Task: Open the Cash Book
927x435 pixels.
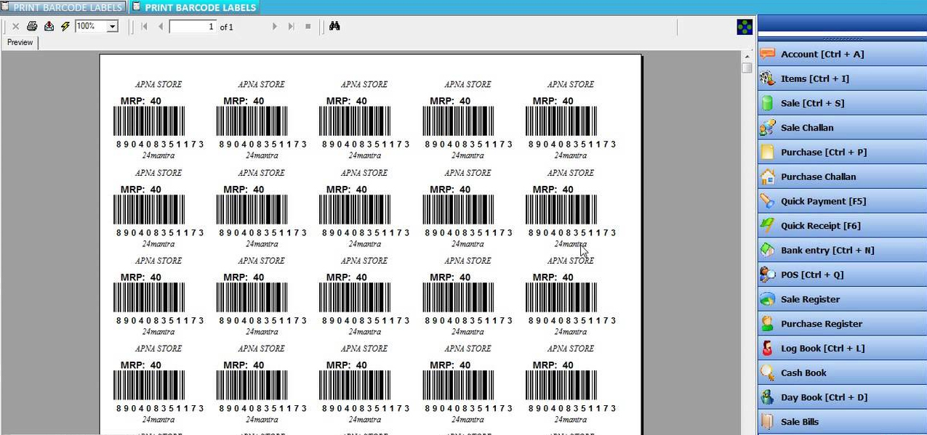Action: [x=842, y=373]
